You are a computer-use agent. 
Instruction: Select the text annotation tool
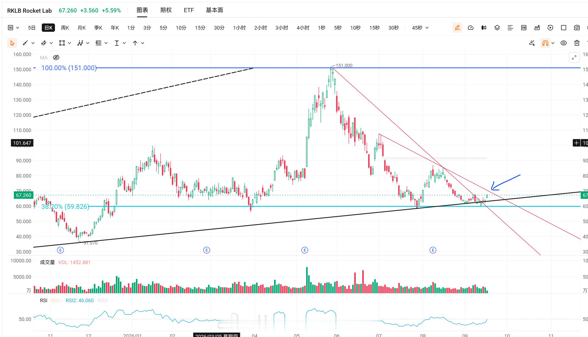[x=117, y=43]
